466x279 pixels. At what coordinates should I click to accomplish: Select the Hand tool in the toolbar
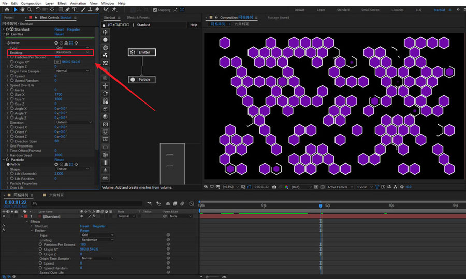pos(23,9)
